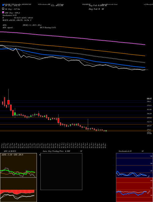
Task: Click the 'CL: 481.10' closing price label
Action: pos(57,6)
